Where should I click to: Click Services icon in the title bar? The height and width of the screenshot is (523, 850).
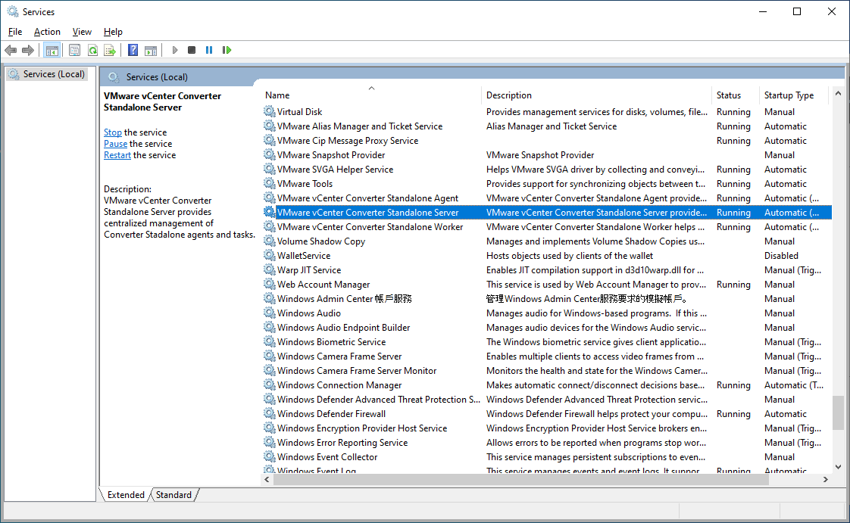point(12,11)
